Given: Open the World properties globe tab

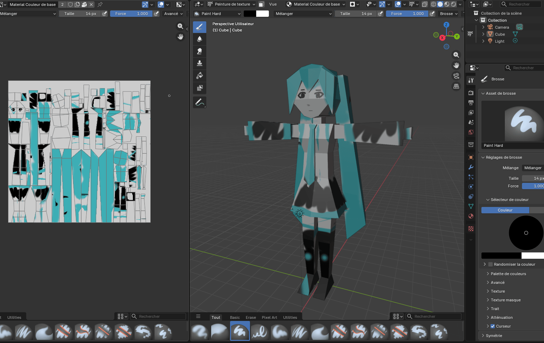Looking at the screenshot, I should tap(471, 132).
